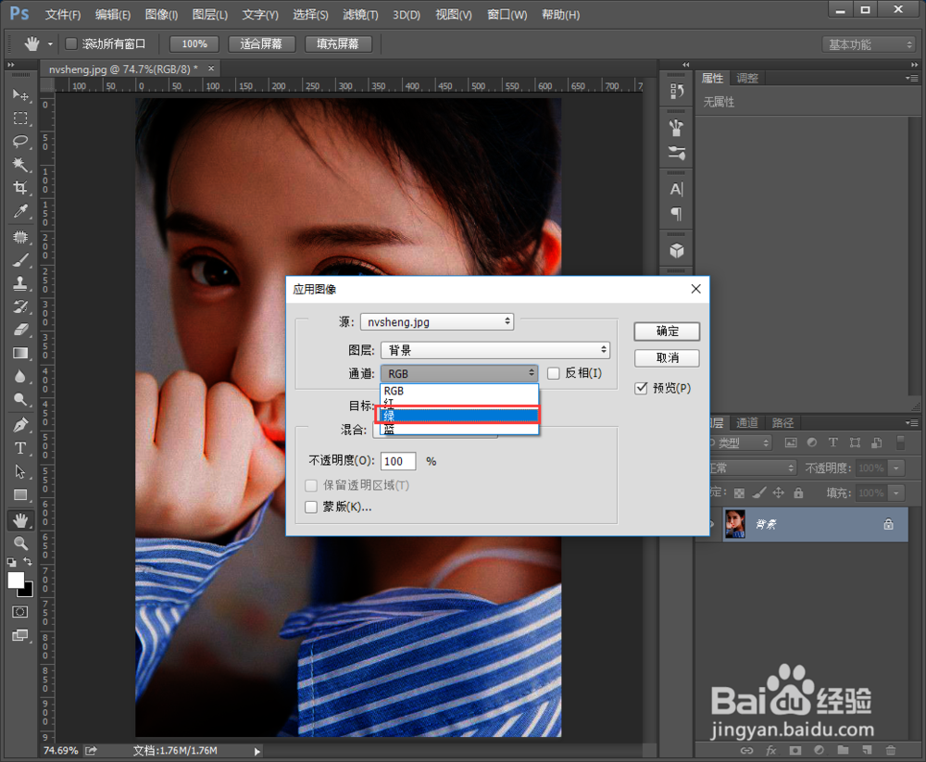Screen dimensions: 926x762
Task: Change screen mode icon
Action: coord(20,635)
